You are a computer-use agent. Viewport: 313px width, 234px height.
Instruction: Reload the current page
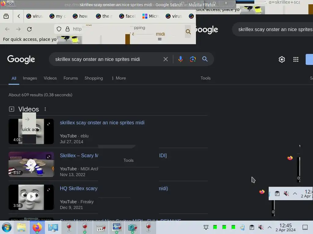pyautogui.click(x=29, y=29)
